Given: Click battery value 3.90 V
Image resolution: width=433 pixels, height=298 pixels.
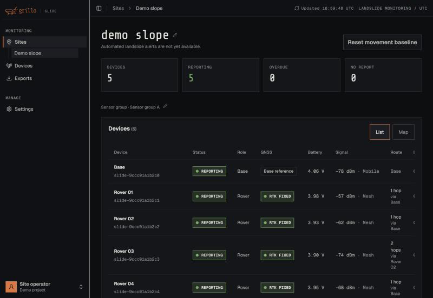Looking at the screenshot, I should coord(316,255).
